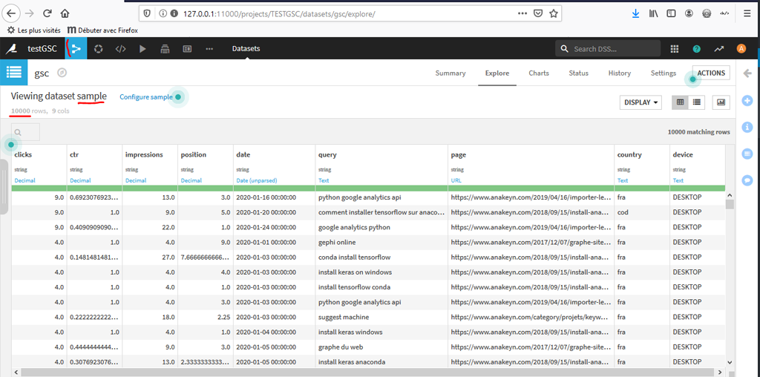Open the History tab
760x377 pixels.
coord(620,73)
